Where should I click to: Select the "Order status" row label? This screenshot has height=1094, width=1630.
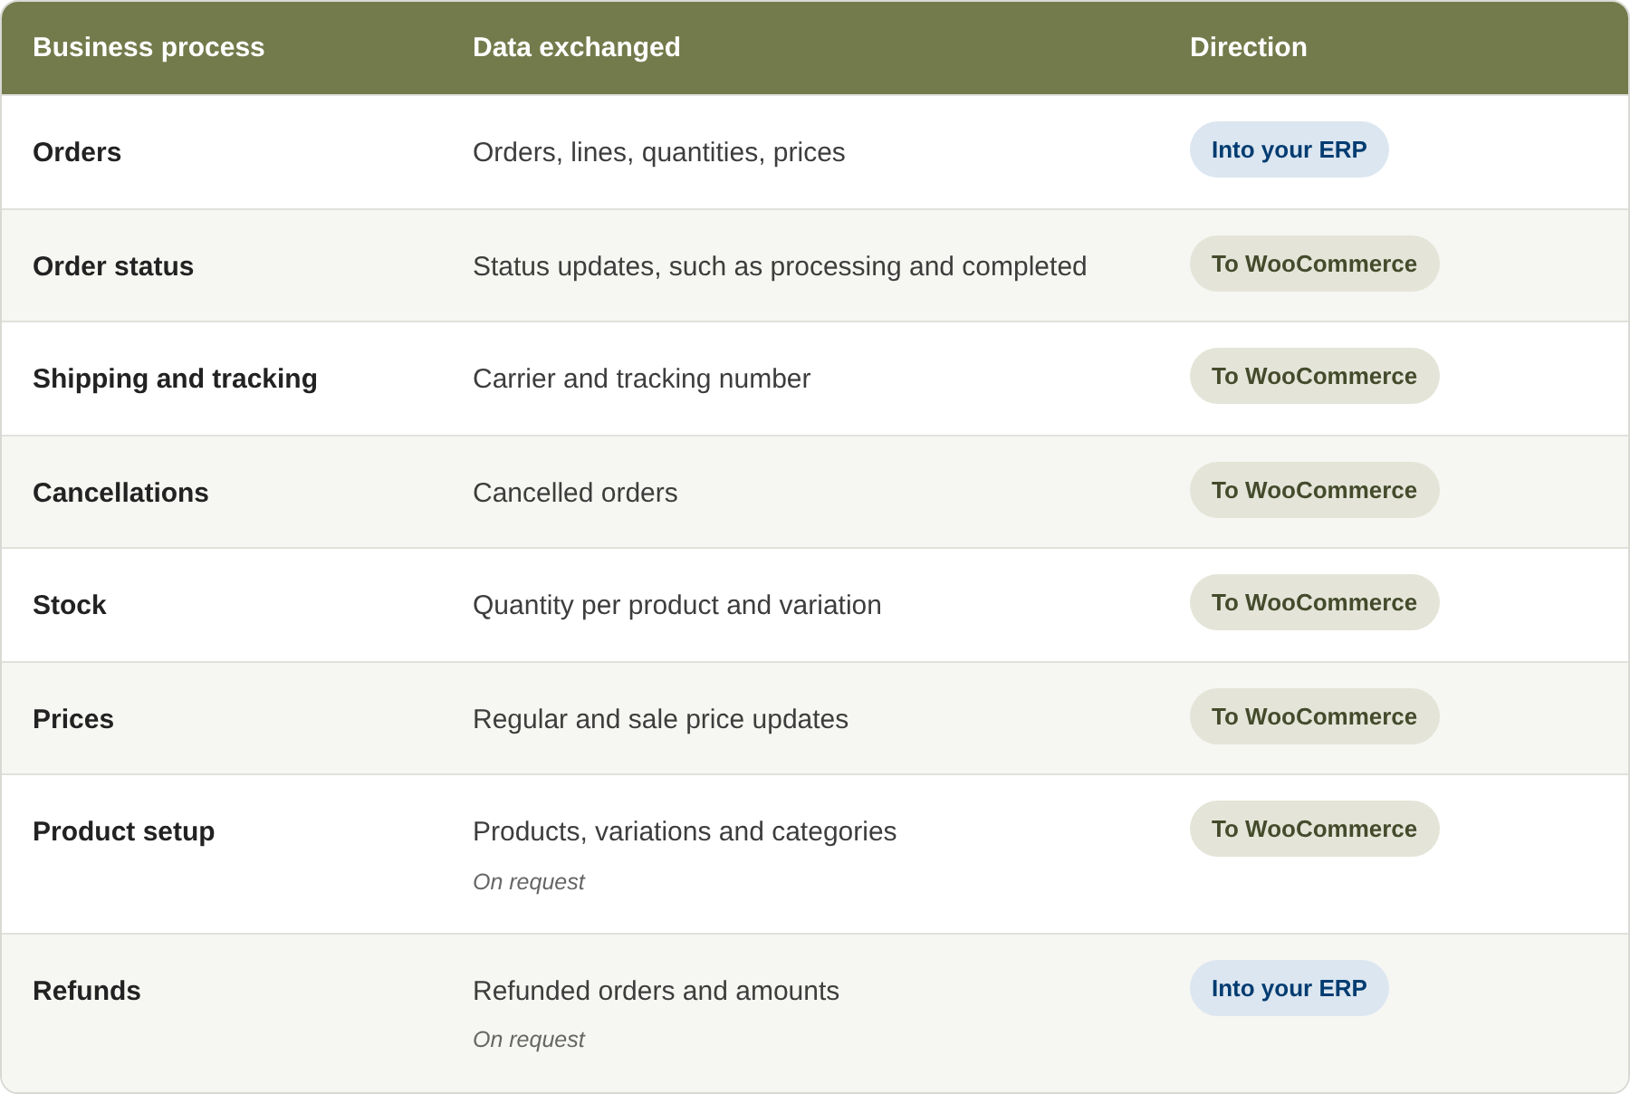coord(113,266)
